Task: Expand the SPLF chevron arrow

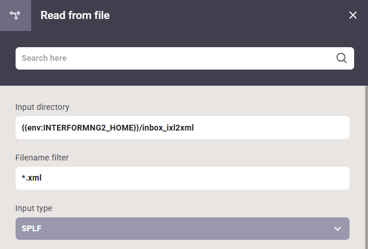Action: 337,229
